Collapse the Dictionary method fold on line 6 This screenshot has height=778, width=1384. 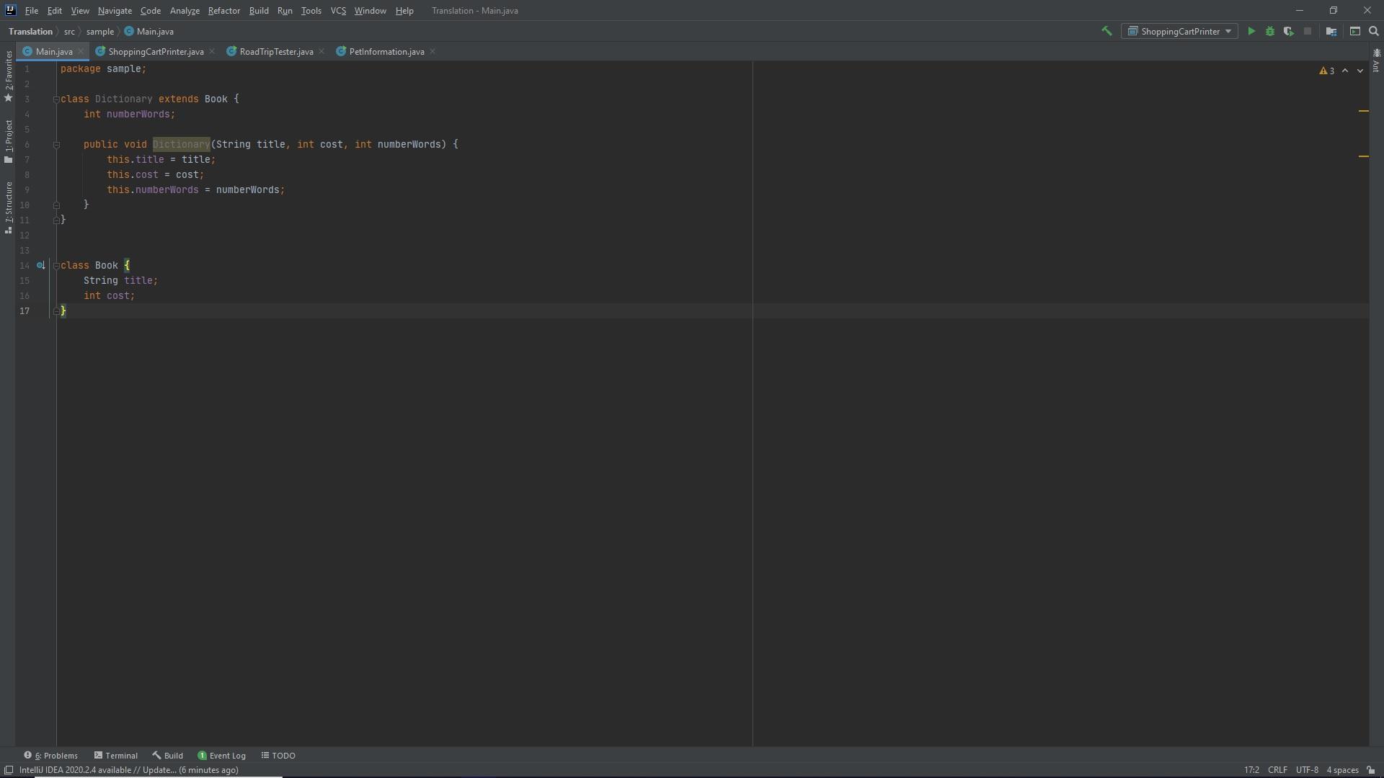tap(56, 145)
